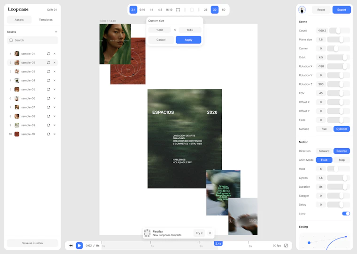Screen dimensions: 357x254
Task: Set direction to Forward
Action: tap(324, 151)
